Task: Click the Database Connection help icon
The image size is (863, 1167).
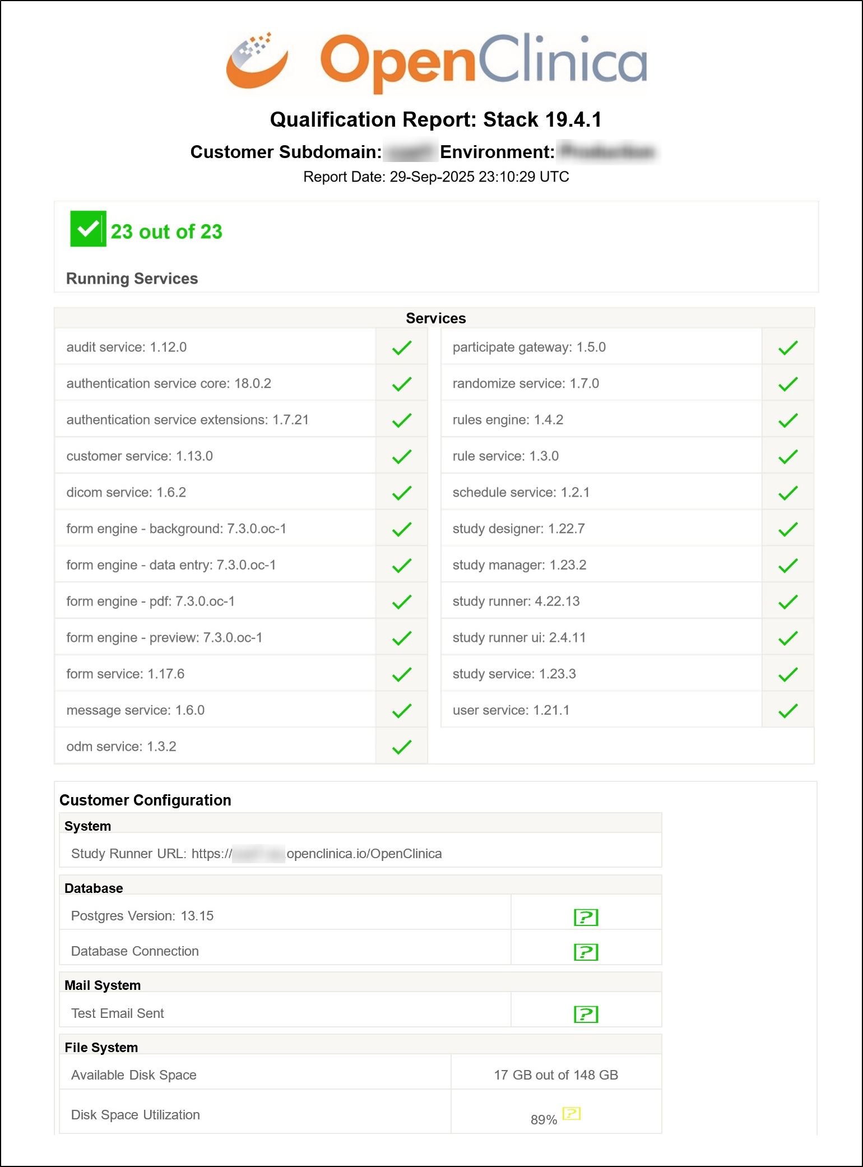Action: [586, 952]
